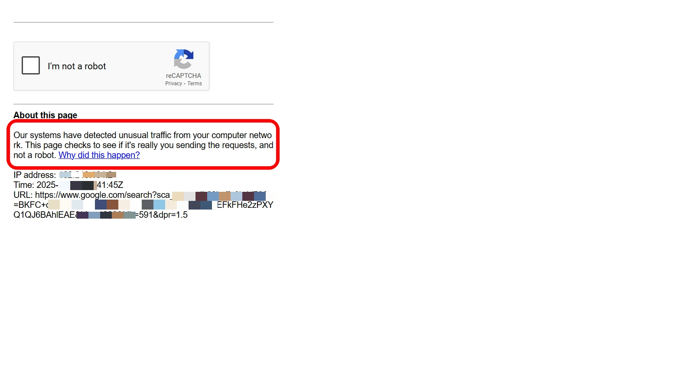Click the reCAPTCHA logo icon

(184, 59)
